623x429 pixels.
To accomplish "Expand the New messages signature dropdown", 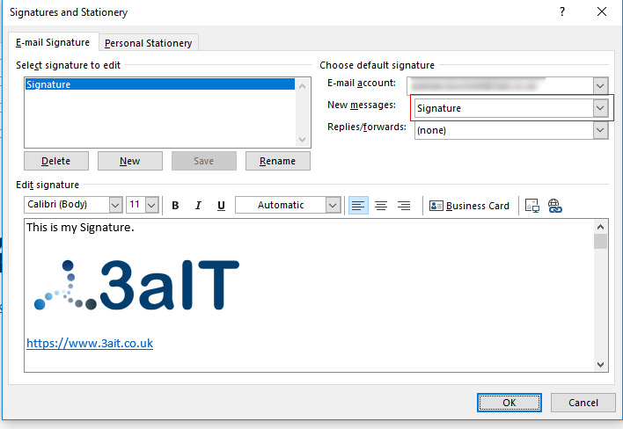I will coord(600,108).
